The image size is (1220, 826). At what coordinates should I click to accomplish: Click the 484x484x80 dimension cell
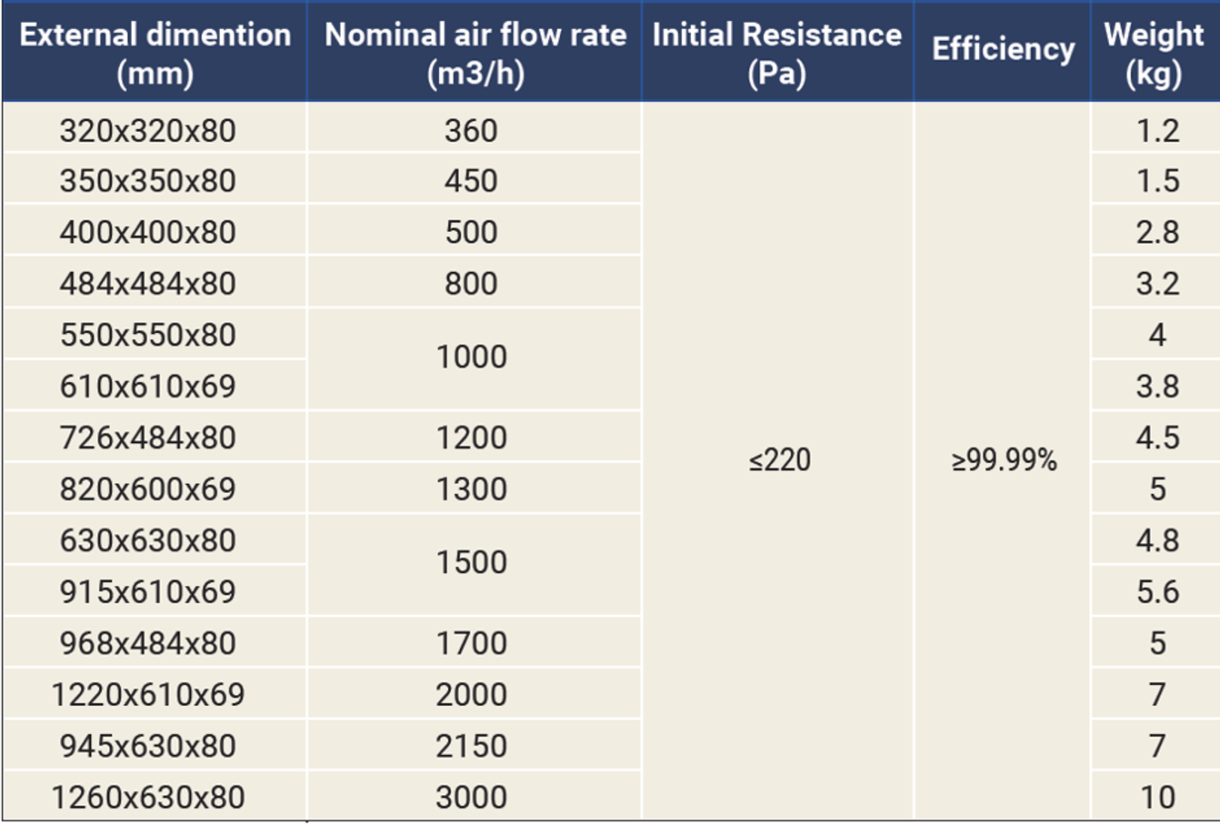coord(148,284)
